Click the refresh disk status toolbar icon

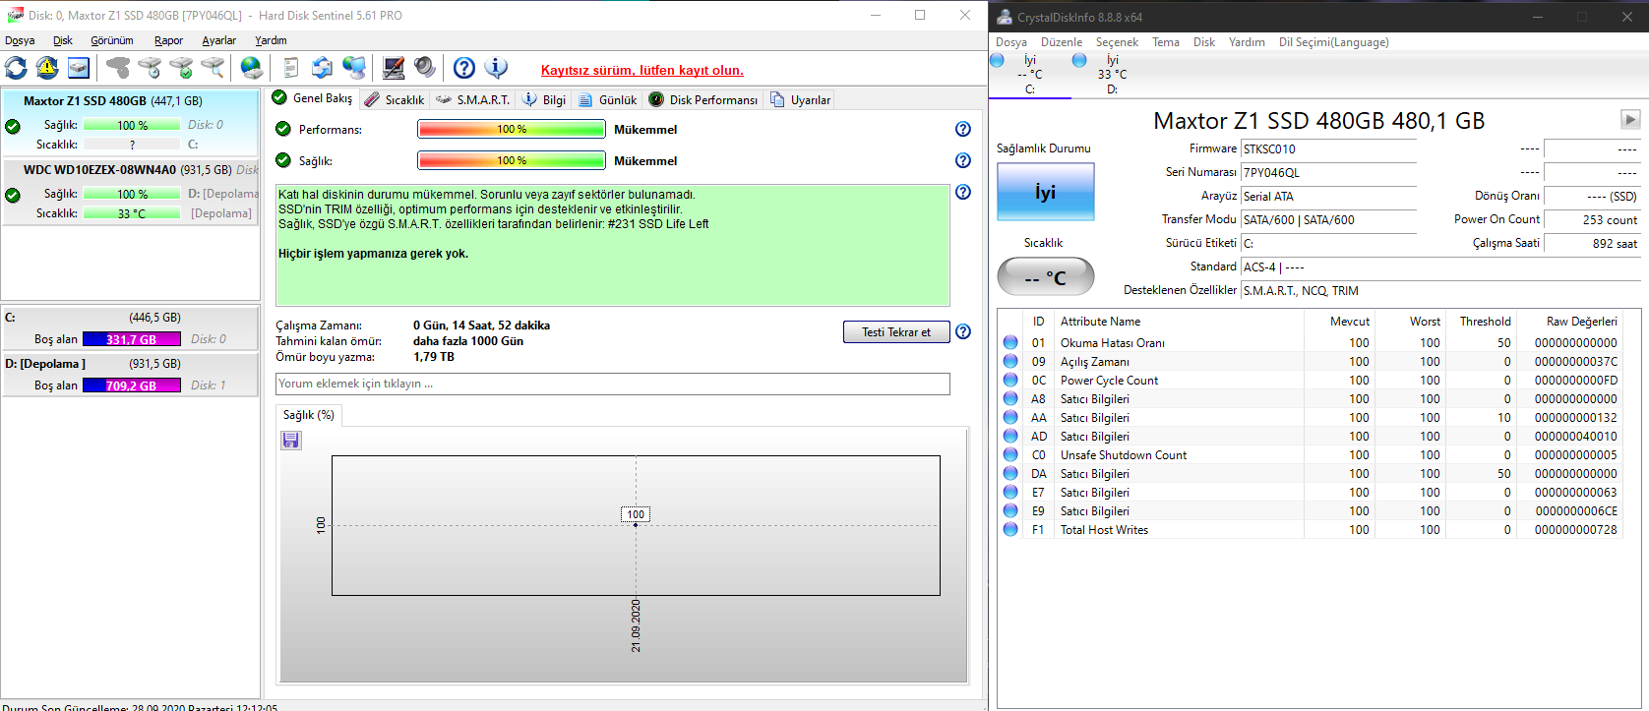pos(16,68)
